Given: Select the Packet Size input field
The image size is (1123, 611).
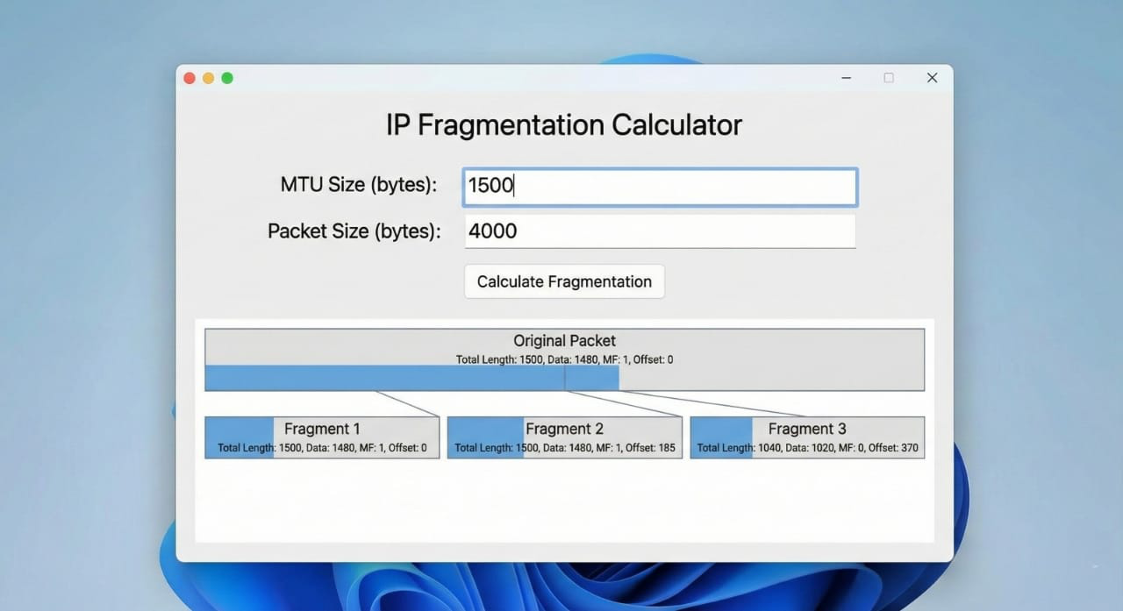Looking at the screenshot, I should (660, 231).
